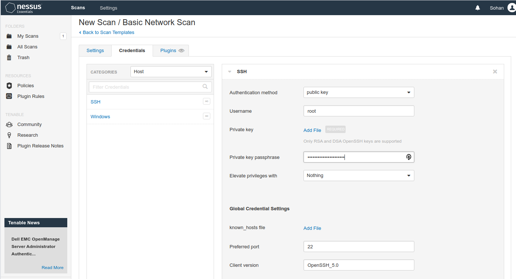Click the infinity icon beside SSH credential
This screenshot has height=279, width=516.
click(206, 102)
